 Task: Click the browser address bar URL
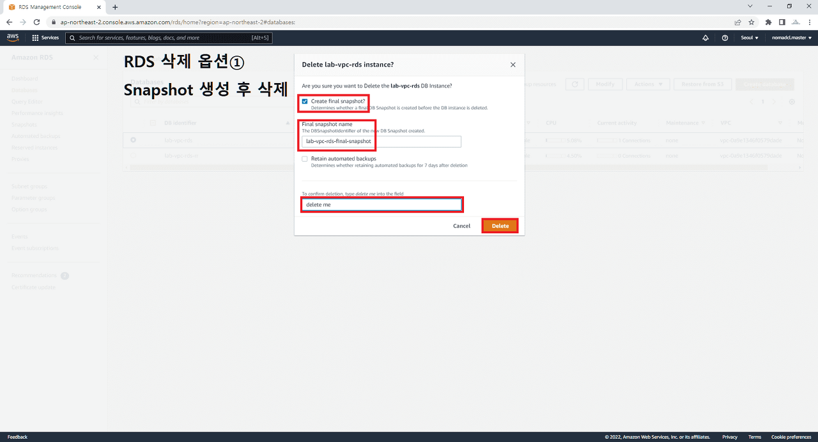178,22
